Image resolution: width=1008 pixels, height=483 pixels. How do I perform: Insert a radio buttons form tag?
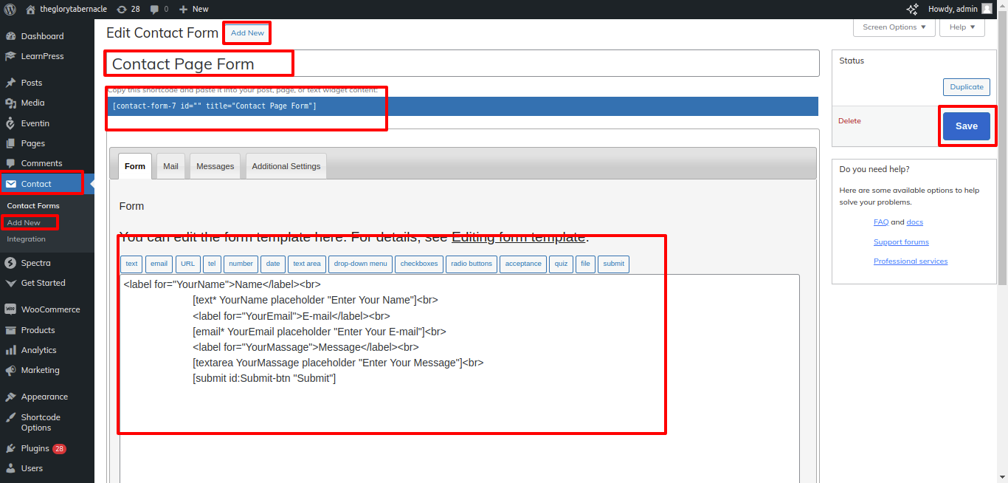click(471, 264)
